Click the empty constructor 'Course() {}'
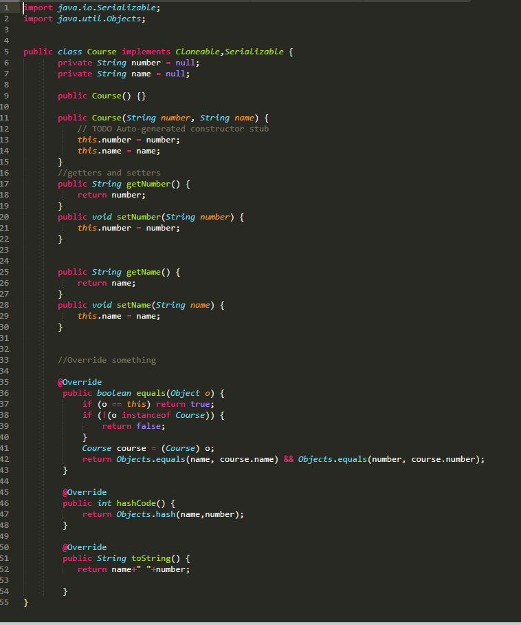The height and width of the screenshot is (625, 521). (x=119, y=96)
